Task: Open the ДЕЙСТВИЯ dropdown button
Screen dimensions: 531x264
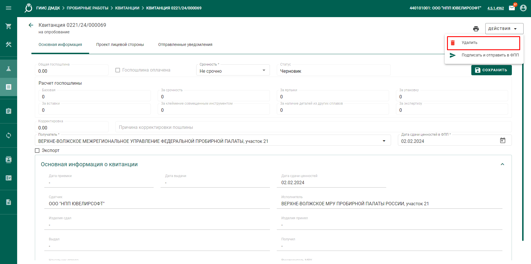Action: point(504,29)
